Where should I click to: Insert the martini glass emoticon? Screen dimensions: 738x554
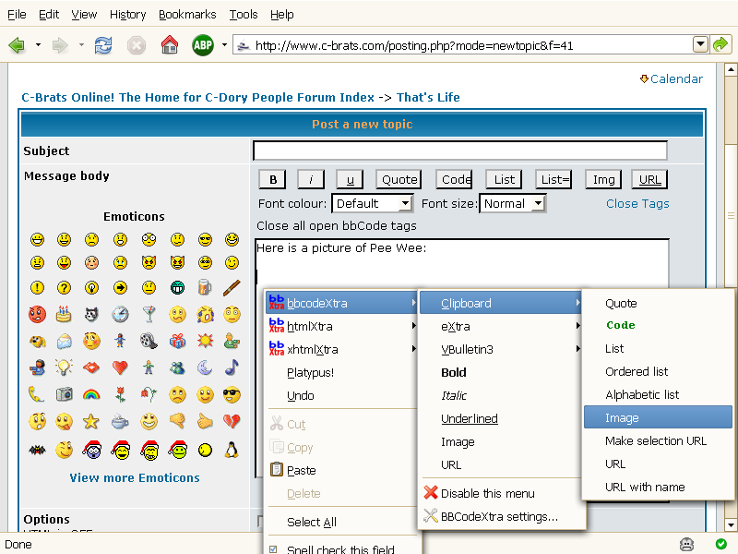(x=149, y=314)
